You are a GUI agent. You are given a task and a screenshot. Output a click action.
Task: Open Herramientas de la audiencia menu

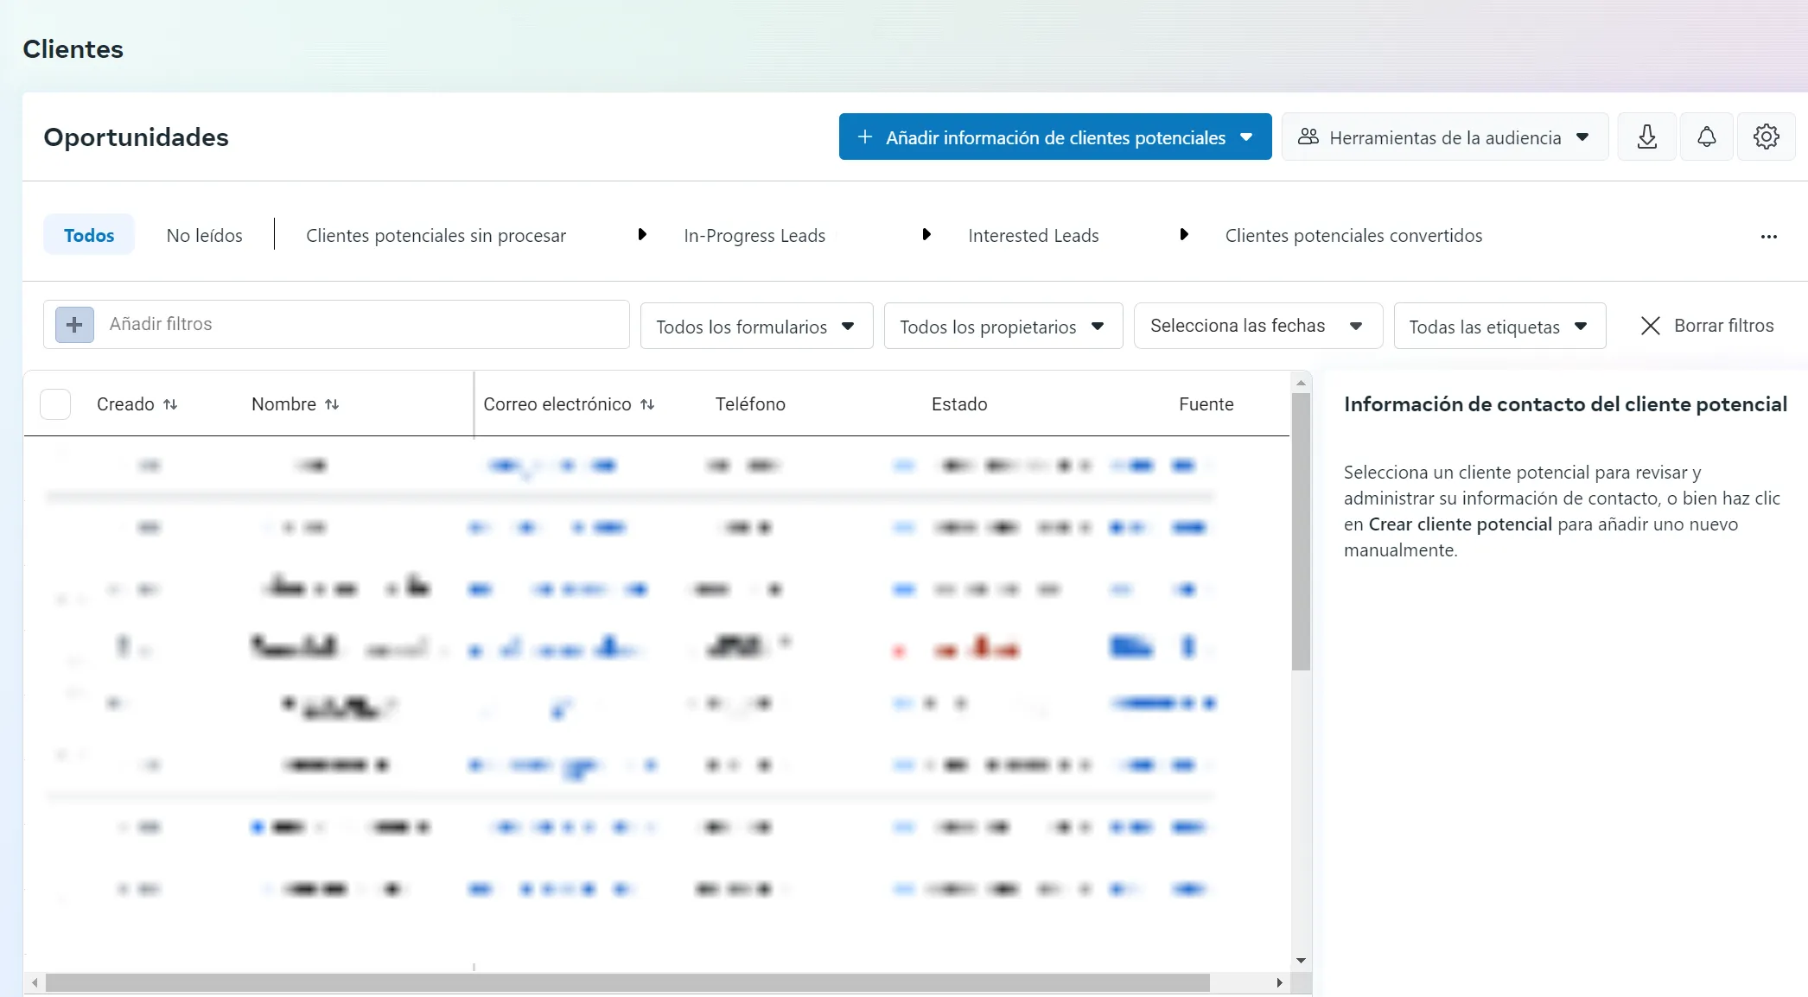pyautogui.click(x=1444, y=137)
